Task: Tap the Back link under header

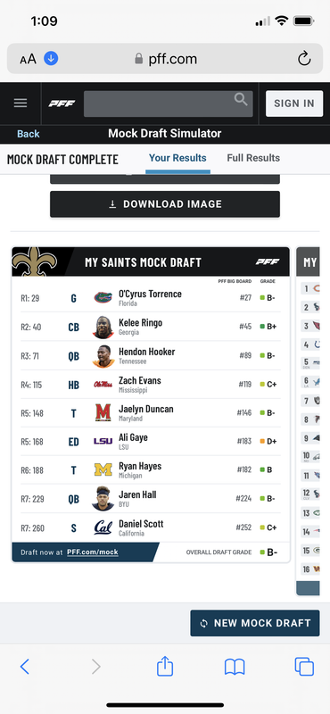Action: 29,134
